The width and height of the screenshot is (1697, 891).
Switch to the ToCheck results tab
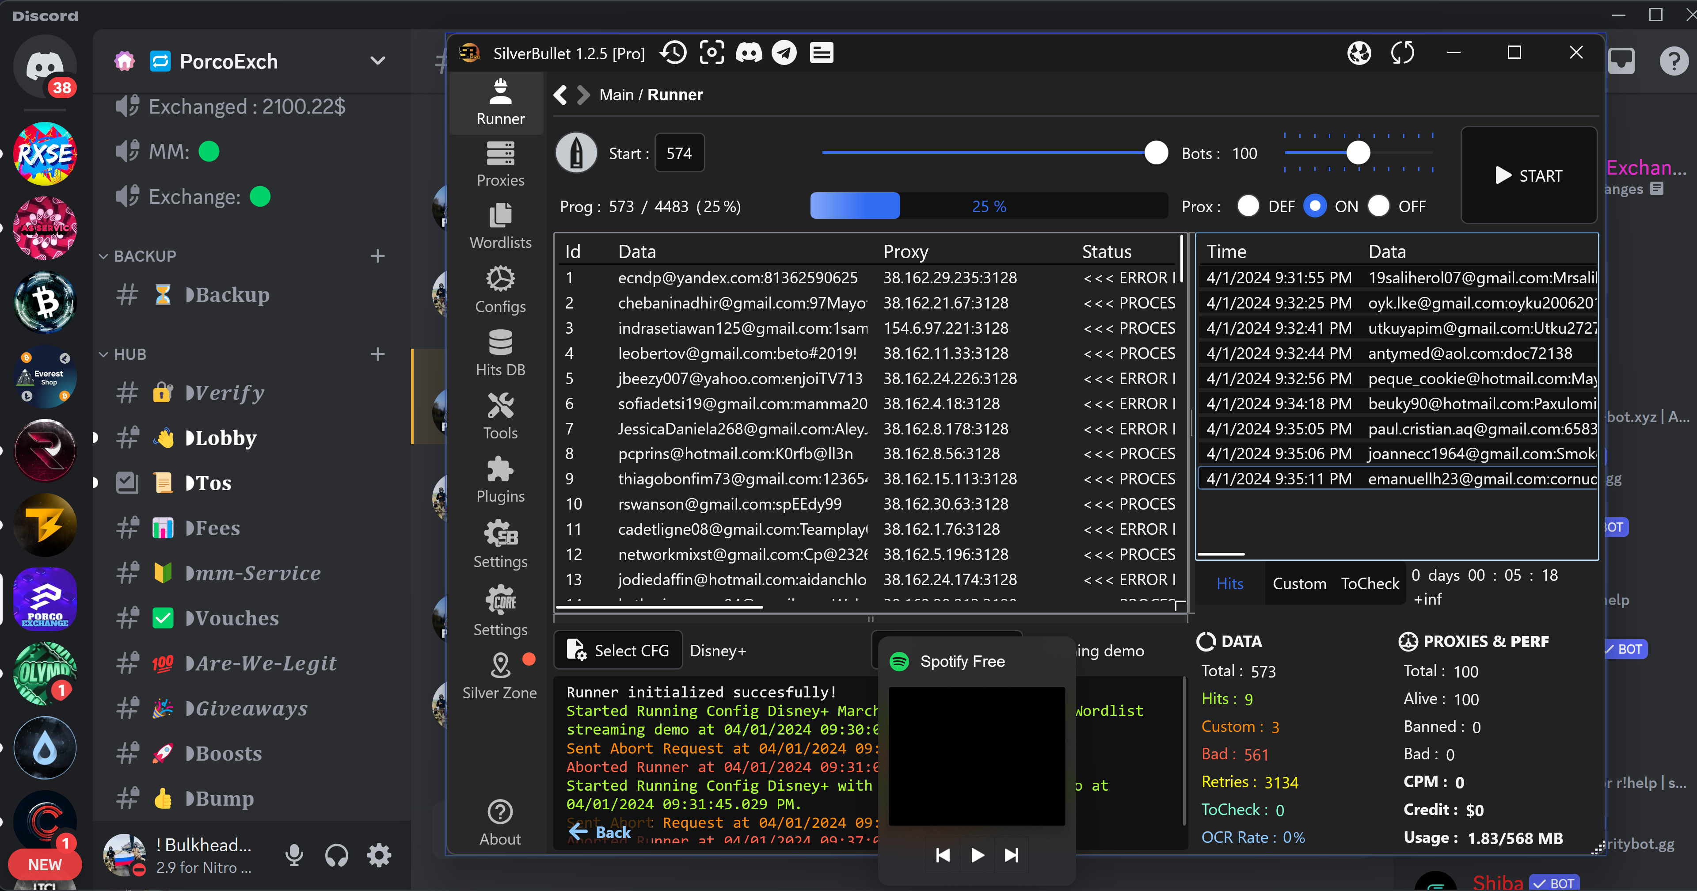tap(1370, 583)
